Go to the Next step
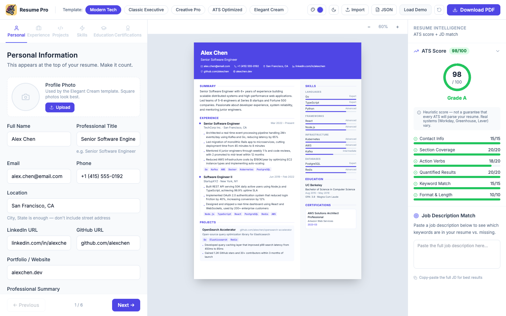506x316 pixels. click(x=126, y=305)
